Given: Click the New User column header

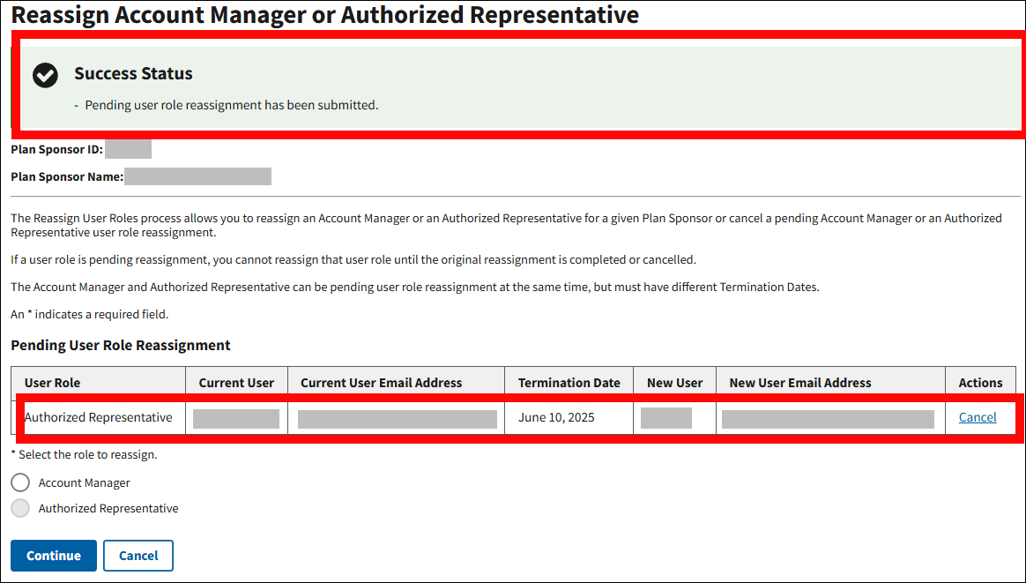Looking at the screenshot, I should [674, 383].
